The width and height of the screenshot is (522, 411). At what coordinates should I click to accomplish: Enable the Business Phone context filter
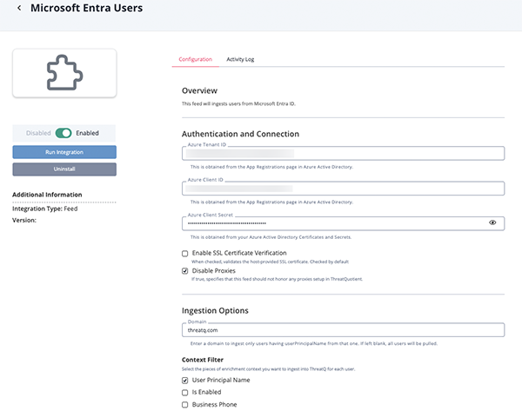[x=184, y=404]
